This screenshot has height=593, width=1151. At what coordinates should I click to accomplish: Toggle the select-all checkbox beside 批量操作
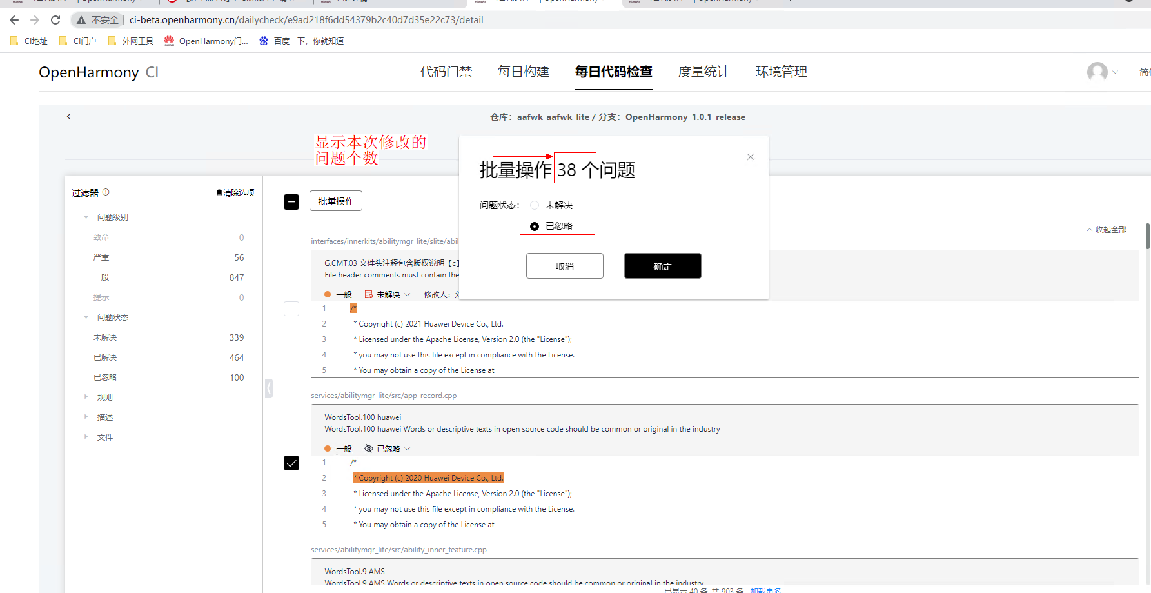(x=291, y=202)
